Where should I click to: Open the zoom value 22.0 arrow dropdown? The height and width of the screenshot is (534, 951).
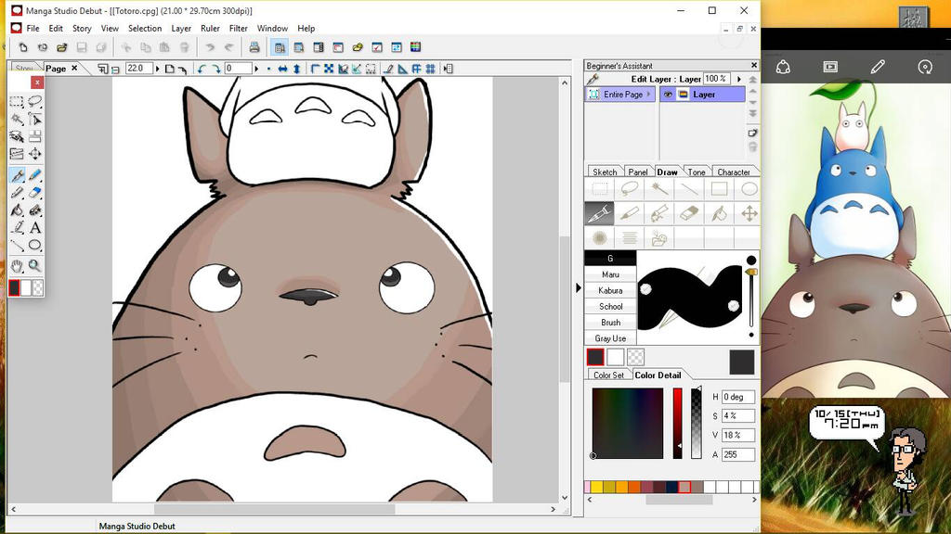click(157, 69)
